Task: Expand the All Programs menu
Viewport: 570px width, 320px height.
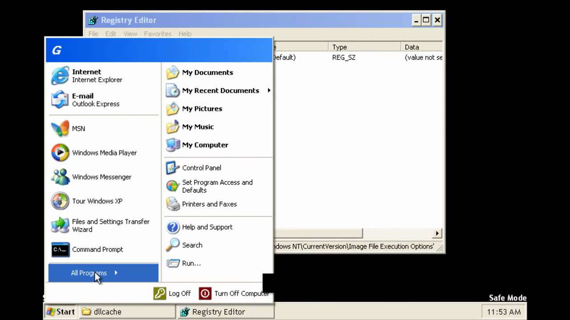Action: (103, 273)
